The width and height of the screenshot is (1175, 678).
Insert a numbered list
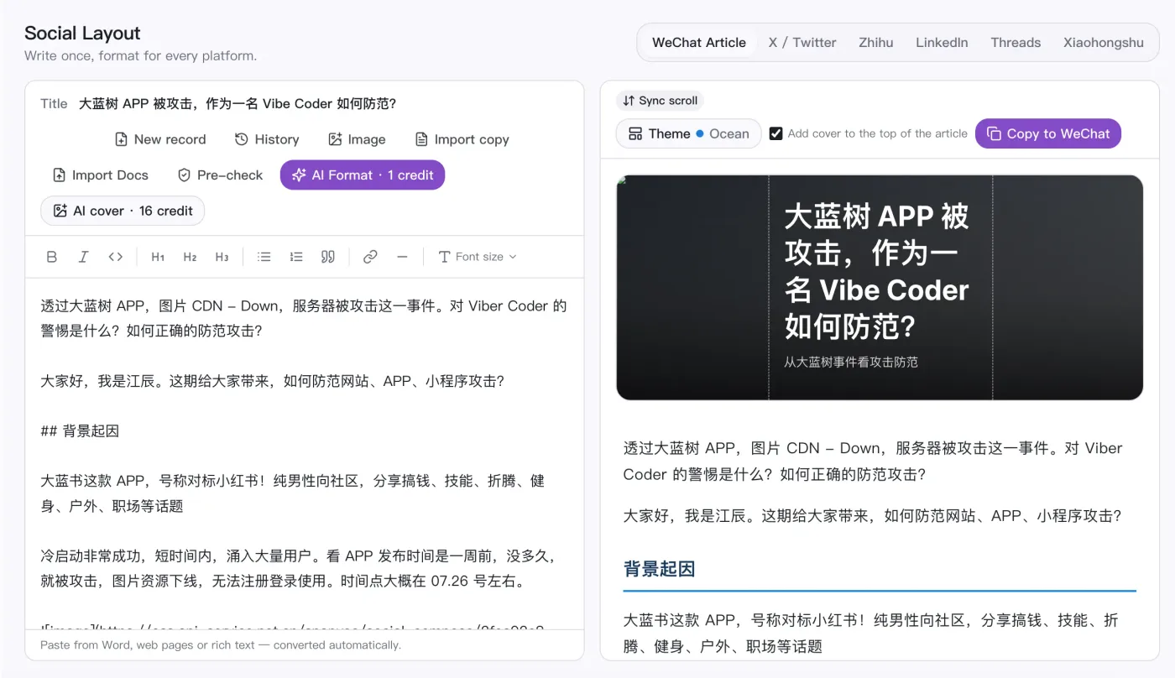pos(295,257)
